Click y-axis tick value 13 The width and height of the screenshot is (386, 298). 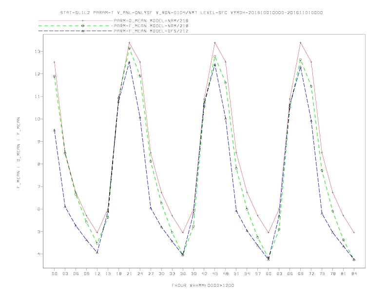click(x=37, y=52)
